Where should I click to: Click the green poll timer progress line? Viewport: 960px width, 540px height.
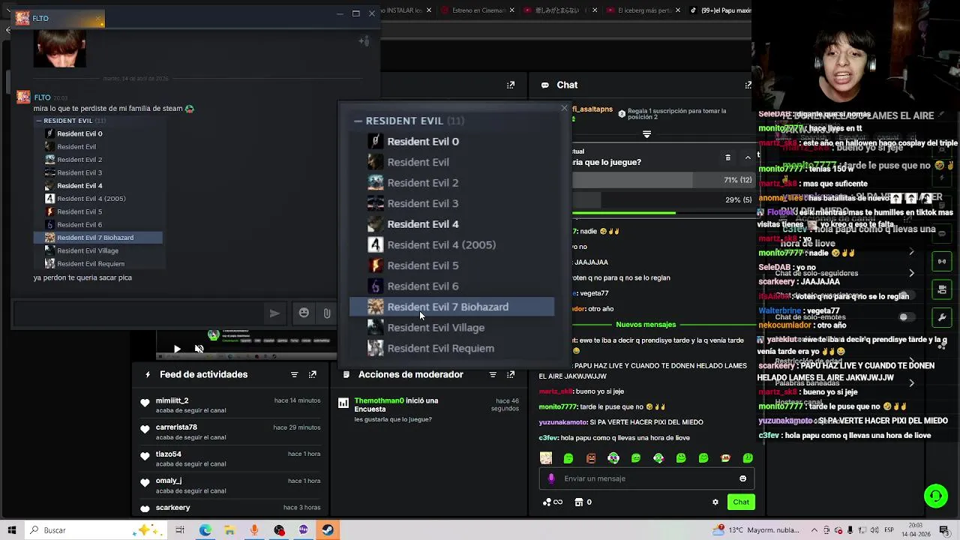624,214
